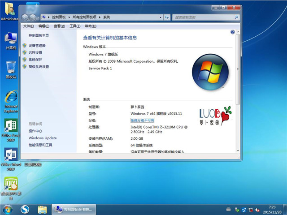
Task: Click the shield icon beside 设备管理器
Action: click(x=25, y=45)
